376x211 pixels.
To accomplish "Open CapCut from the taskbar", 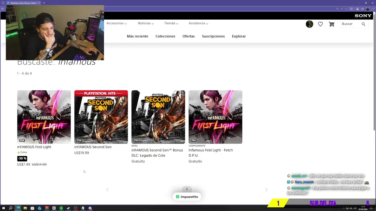I will pyautogui.click(x=54, y=208).
